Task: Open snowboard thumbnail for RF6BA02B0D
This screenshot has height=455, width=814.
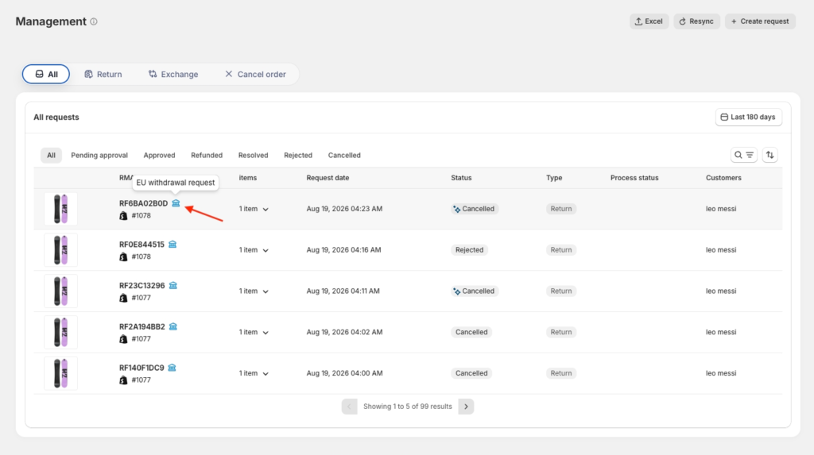Action: (x=60, y=209)
